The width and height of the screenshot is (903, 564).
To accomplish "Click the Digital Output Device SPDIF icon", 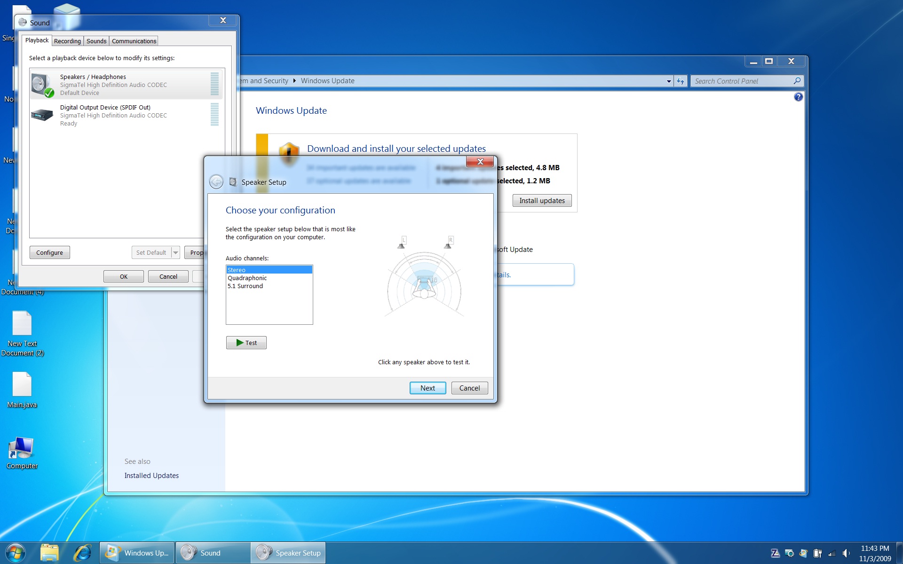I will coord(42,115).
